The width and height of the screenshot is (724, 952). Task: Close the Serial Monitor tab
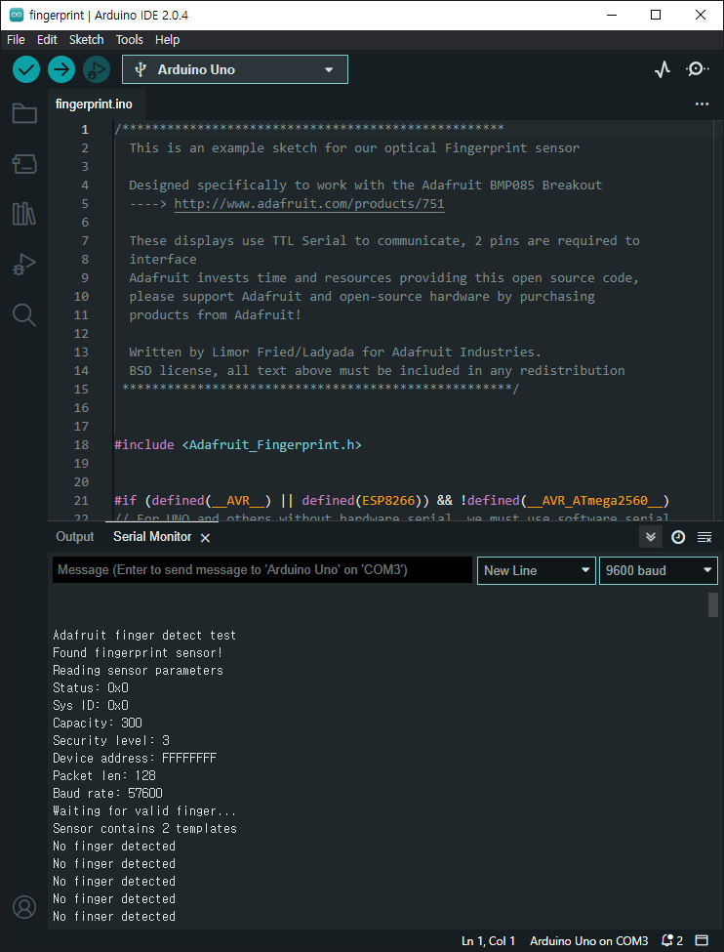(x=205, y=538)
